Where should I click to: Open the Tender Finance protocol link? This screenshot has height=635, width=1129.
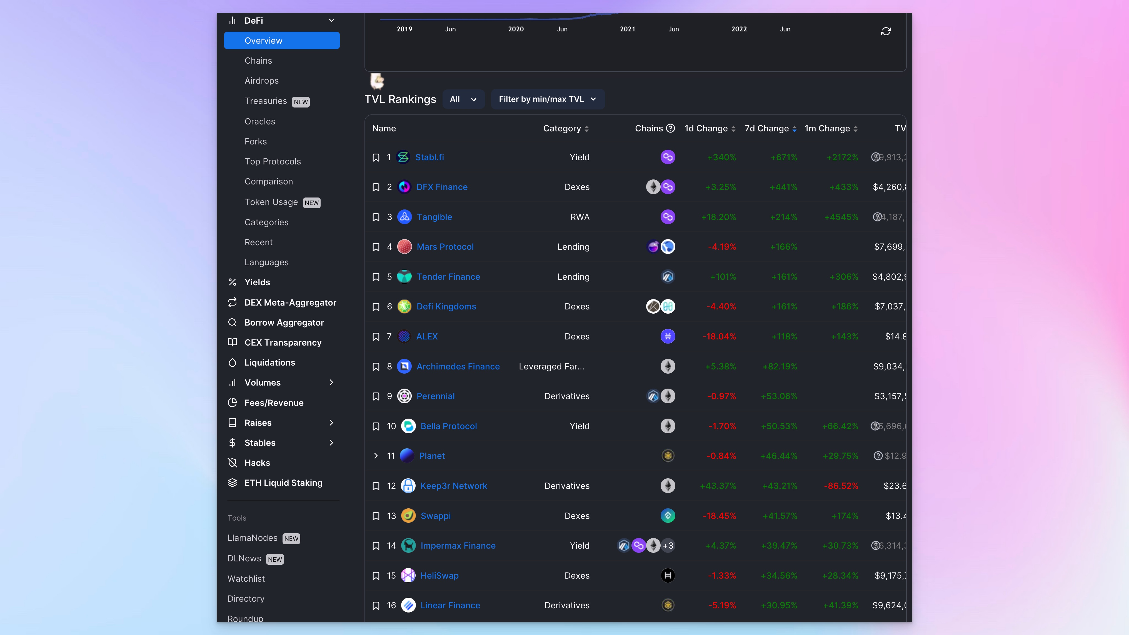448,276
